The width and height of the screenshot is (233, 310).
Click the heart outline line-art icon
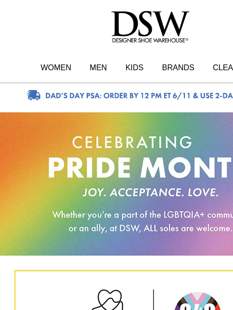(108, 300)
